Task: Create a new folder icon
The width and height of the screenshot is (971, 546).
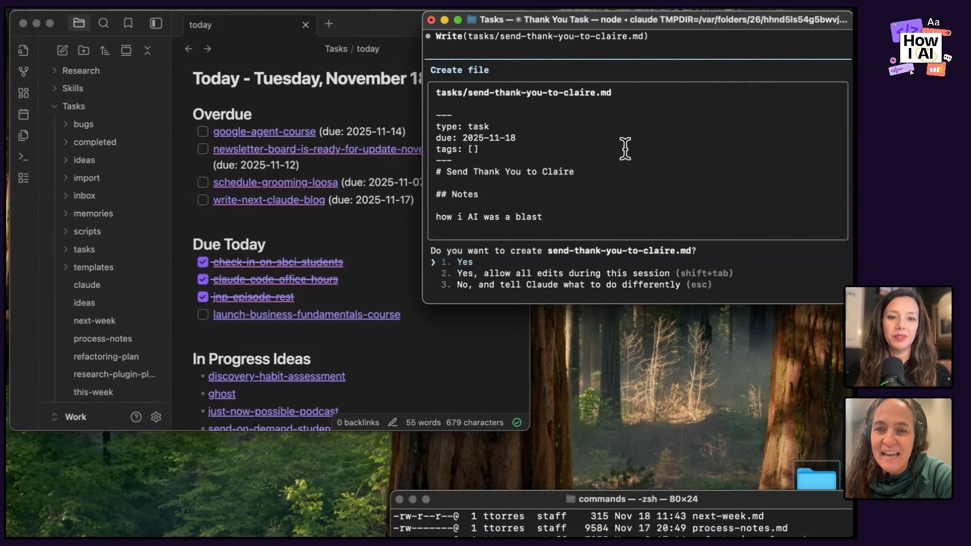Action: click(x=83, y=51)
